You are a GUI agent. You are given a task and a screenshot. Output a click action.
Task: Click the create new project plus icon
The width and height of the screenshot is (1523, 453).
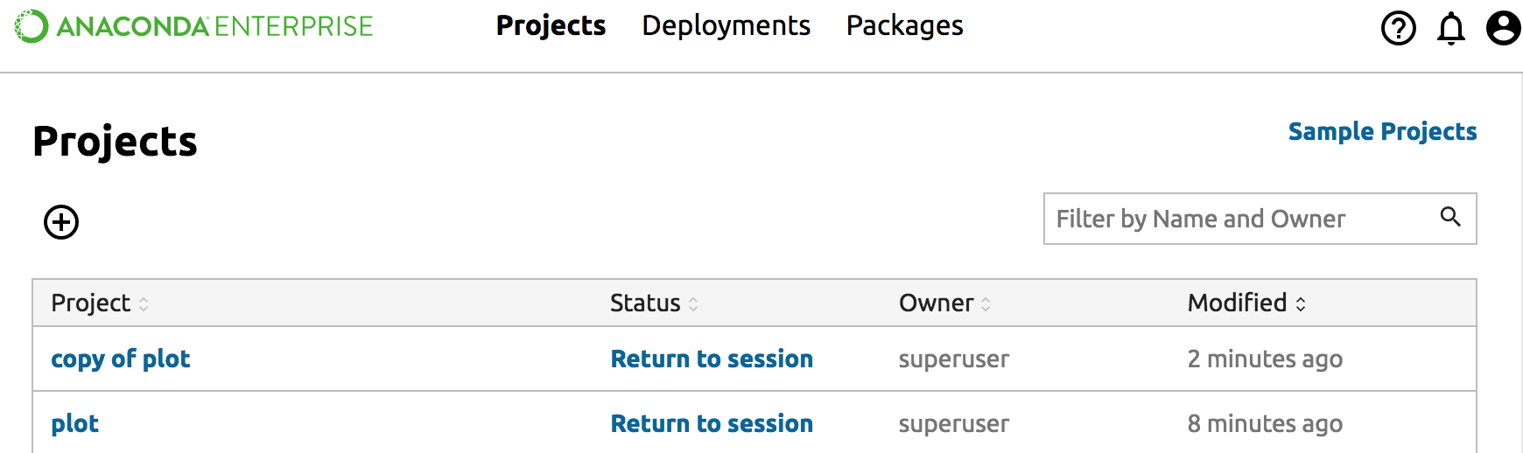coord(61,222)
